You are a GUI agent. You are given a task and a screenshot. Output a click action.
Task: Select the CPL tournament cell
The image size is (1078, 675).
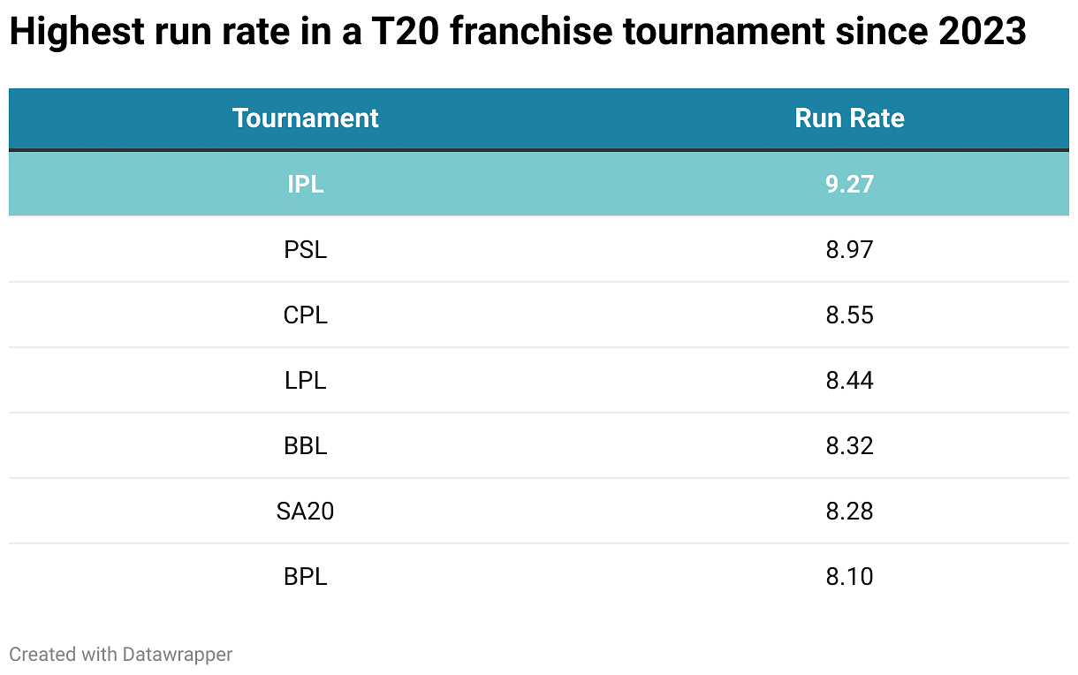306,315
